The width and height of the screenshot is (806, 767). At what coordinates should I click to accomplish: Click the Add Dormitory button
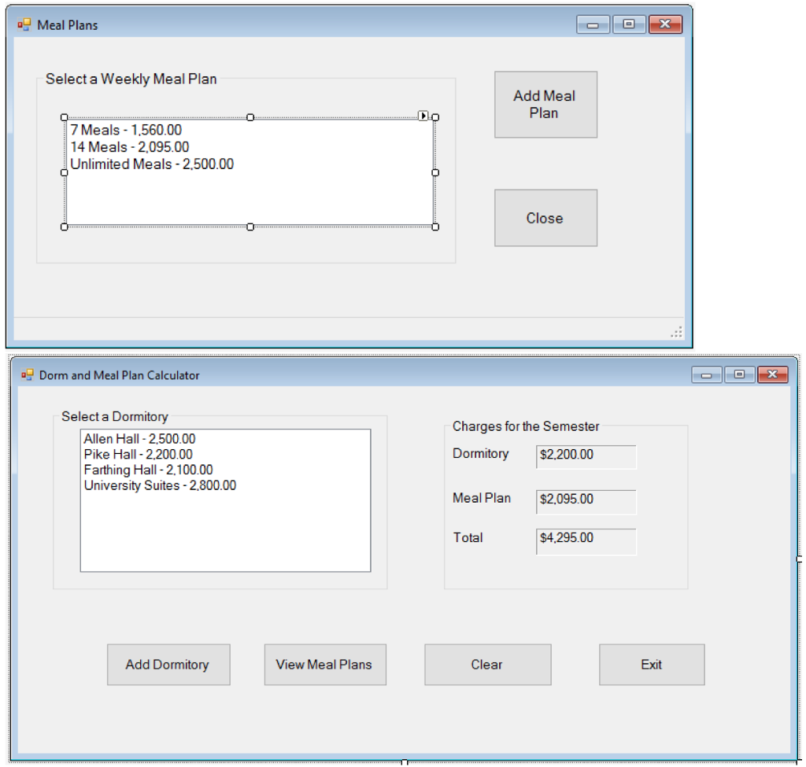tap(168, 664)
